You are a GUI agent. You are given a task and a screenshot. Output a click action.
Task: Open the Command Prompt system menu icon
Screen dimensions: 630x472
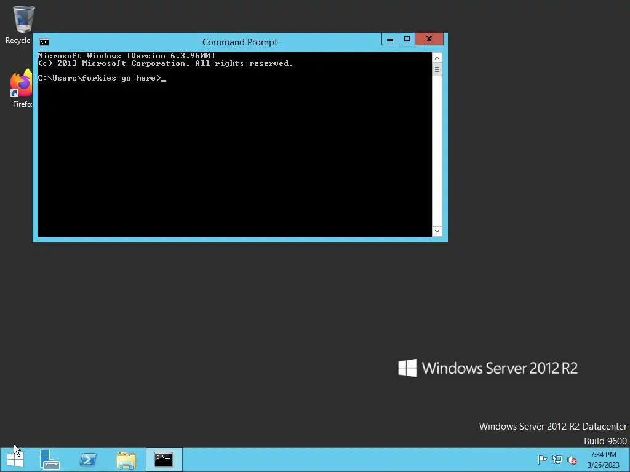[x=44, y=42]
